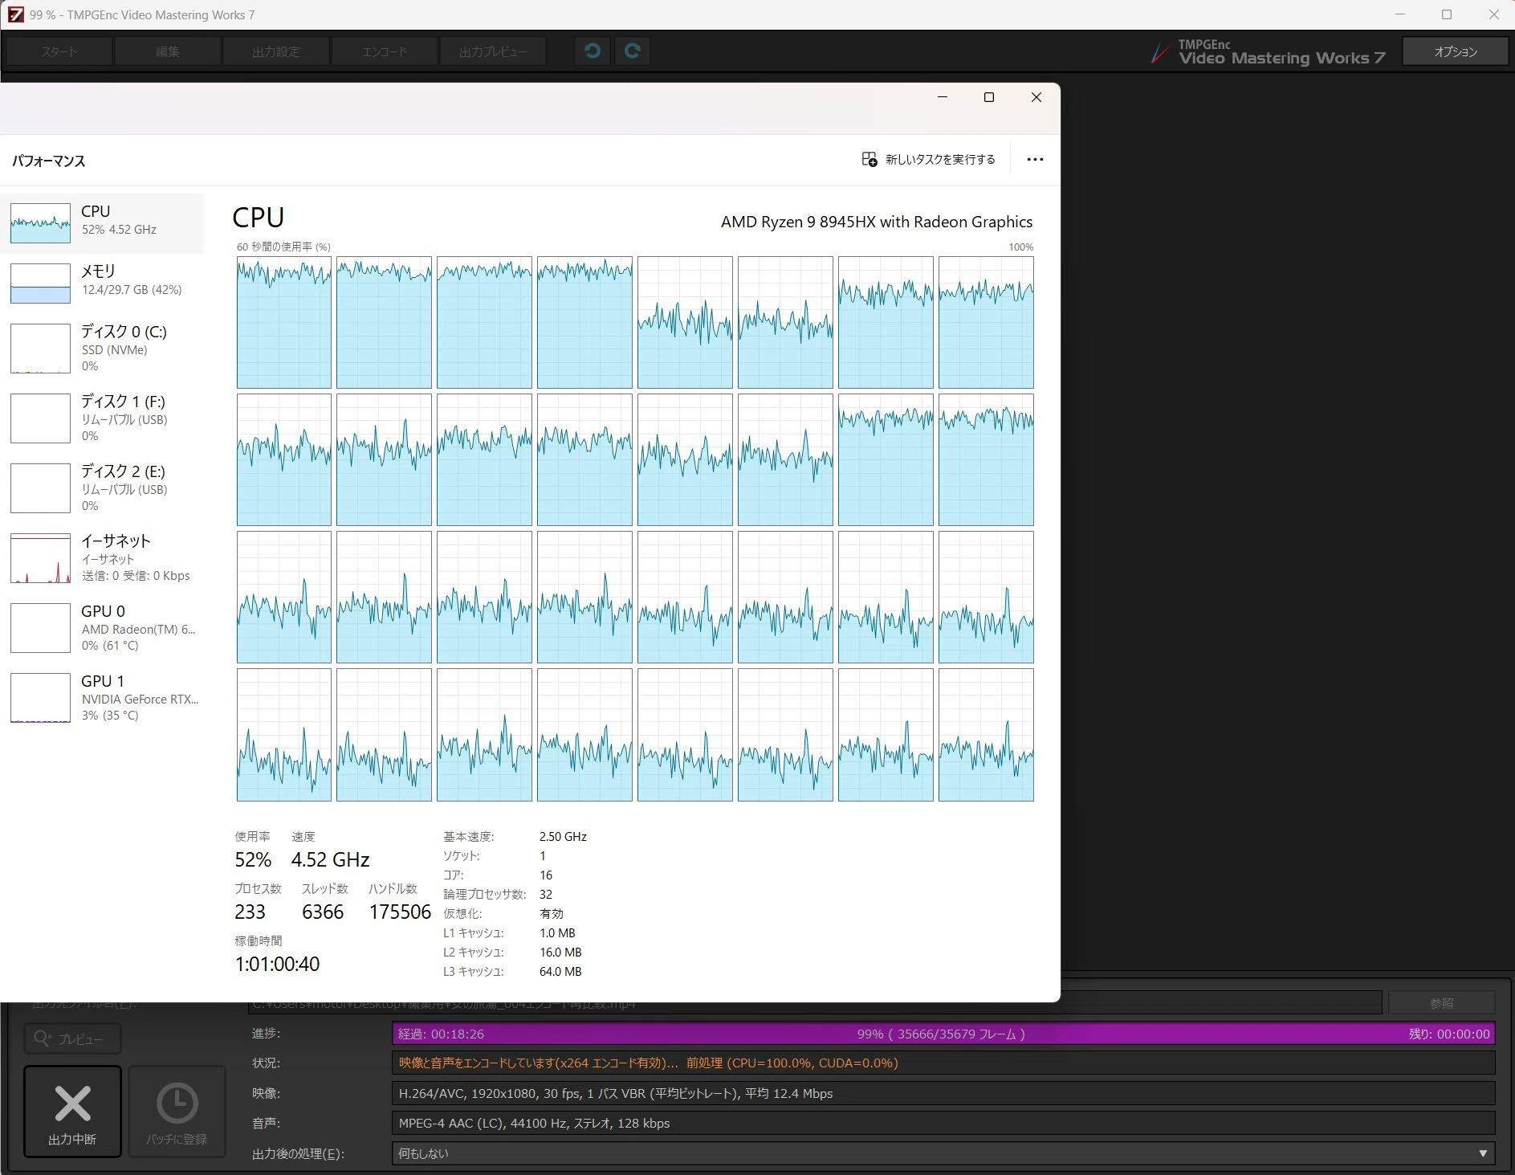Click the 音声 MPEG-4 AAC audio info line
1515x1175 pixels.
[x=943, y=1123]
